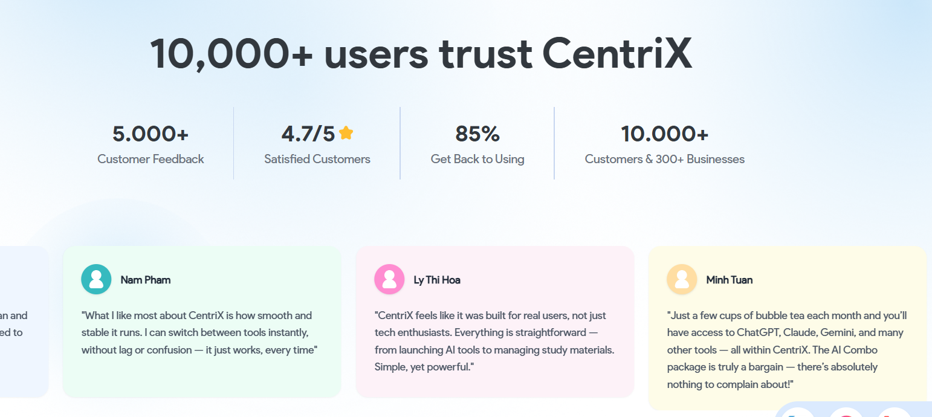Screen dimensions: 932x417
Task: Click the yellow star rating icon
Action: 346,133
